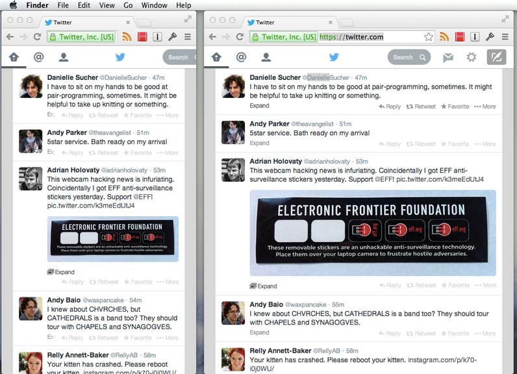Screen dimensions: 517x374
Task: Close the Twitter tab in right window
Action: [x=331, y=23]
